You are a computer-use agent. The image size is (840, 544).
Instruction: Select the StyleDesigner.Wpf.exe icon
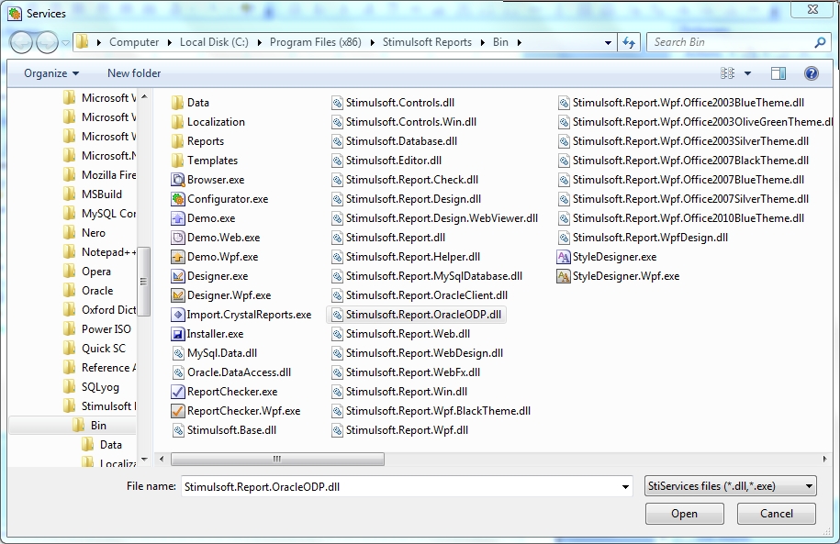[564, 276]
